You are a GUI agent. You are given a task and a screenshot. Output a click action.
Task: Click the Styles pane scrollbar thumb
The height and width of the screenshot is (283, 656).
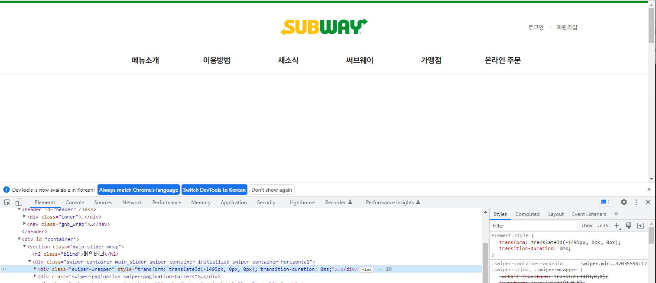point(652,236)
